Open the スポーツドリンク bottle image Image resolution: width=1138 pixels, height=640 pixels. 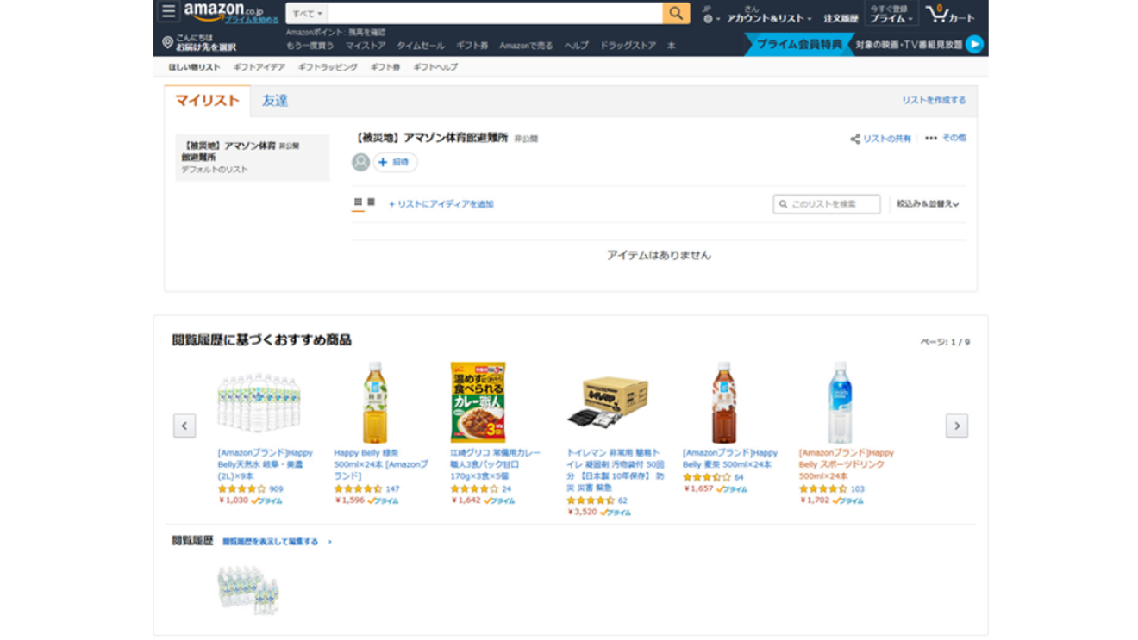[x=840, y=402]
